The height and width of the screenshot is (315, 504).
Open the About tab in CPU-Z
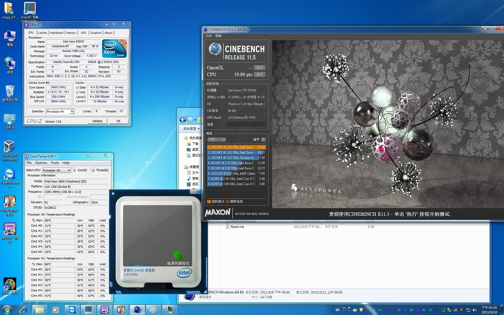pyautogui.click(x=108, y=33)
